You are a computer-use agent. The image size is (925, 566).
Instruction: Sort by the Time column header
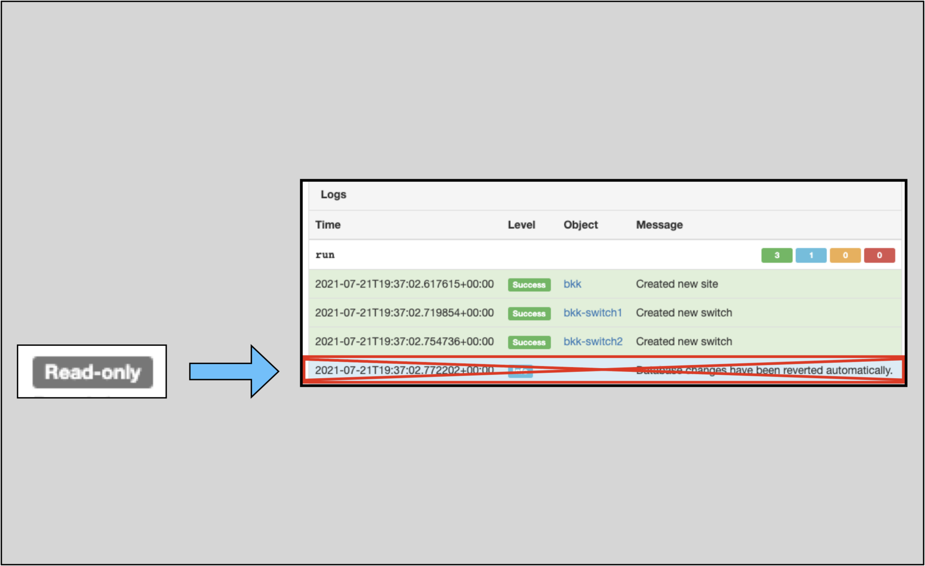328,224
